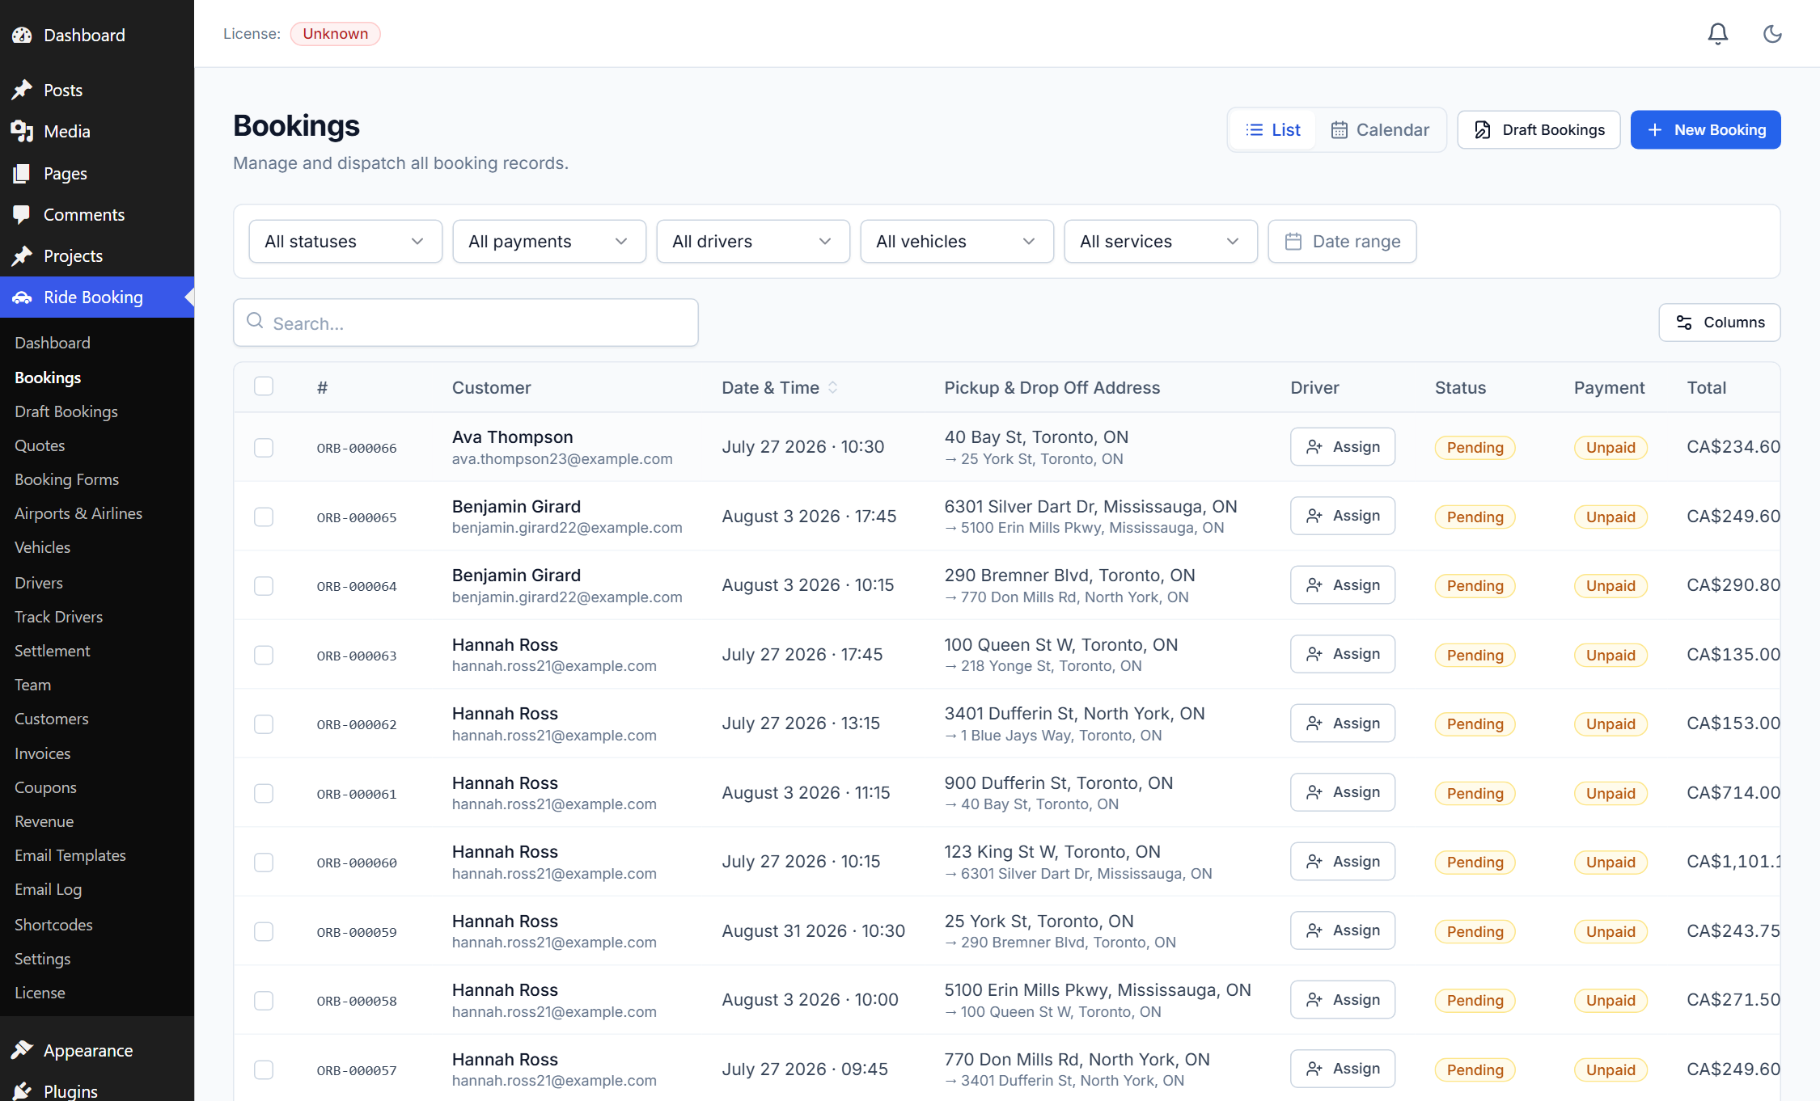Screen dimensions: 1820x1101
Task: Click assign-person icon for ORB-000066
Action: coord(1314,447)
